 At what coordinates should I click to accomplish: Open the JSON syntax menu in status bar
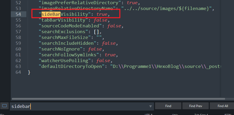click(228, 114)
